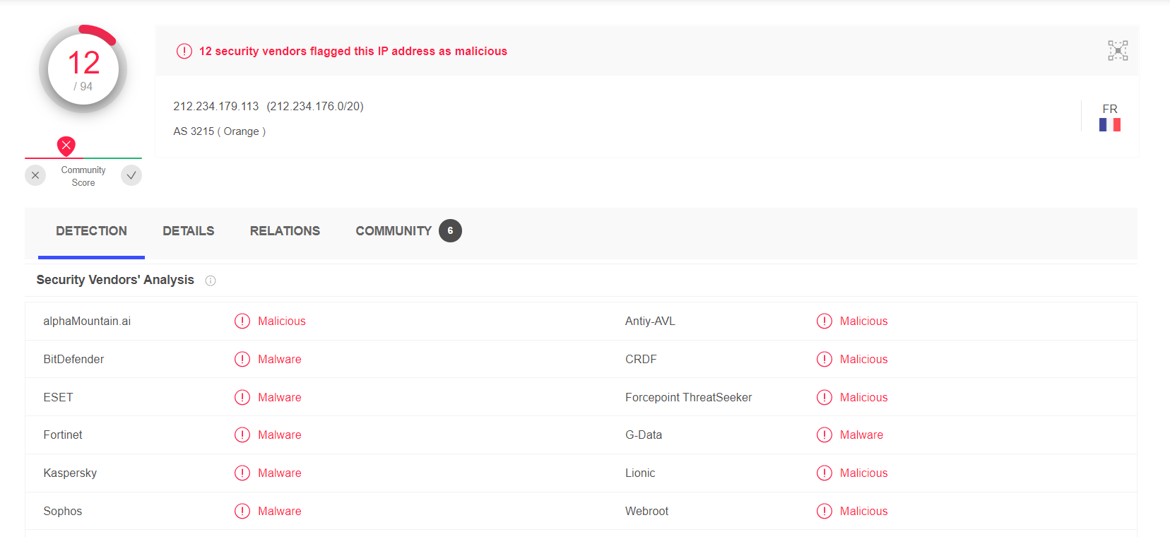Vote malicious with the X community button
Image resolution: width=1170 pixels, height=537 pixels.
(35, 175)
